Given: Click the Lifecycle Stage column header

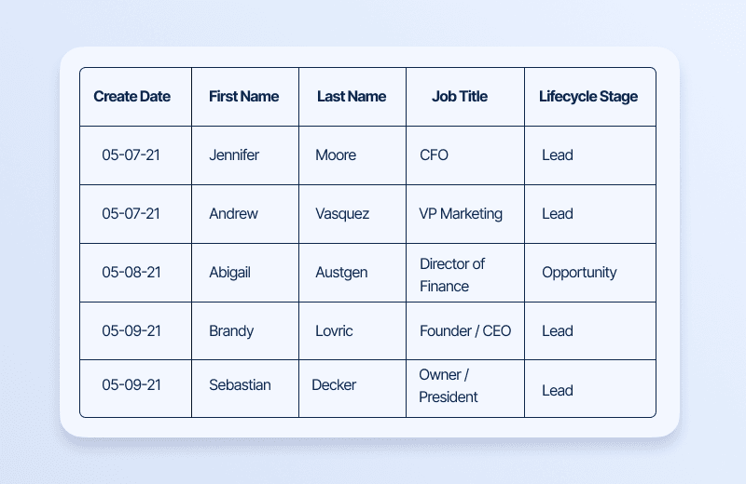Looking at the screenshot, I should [588, 97].
